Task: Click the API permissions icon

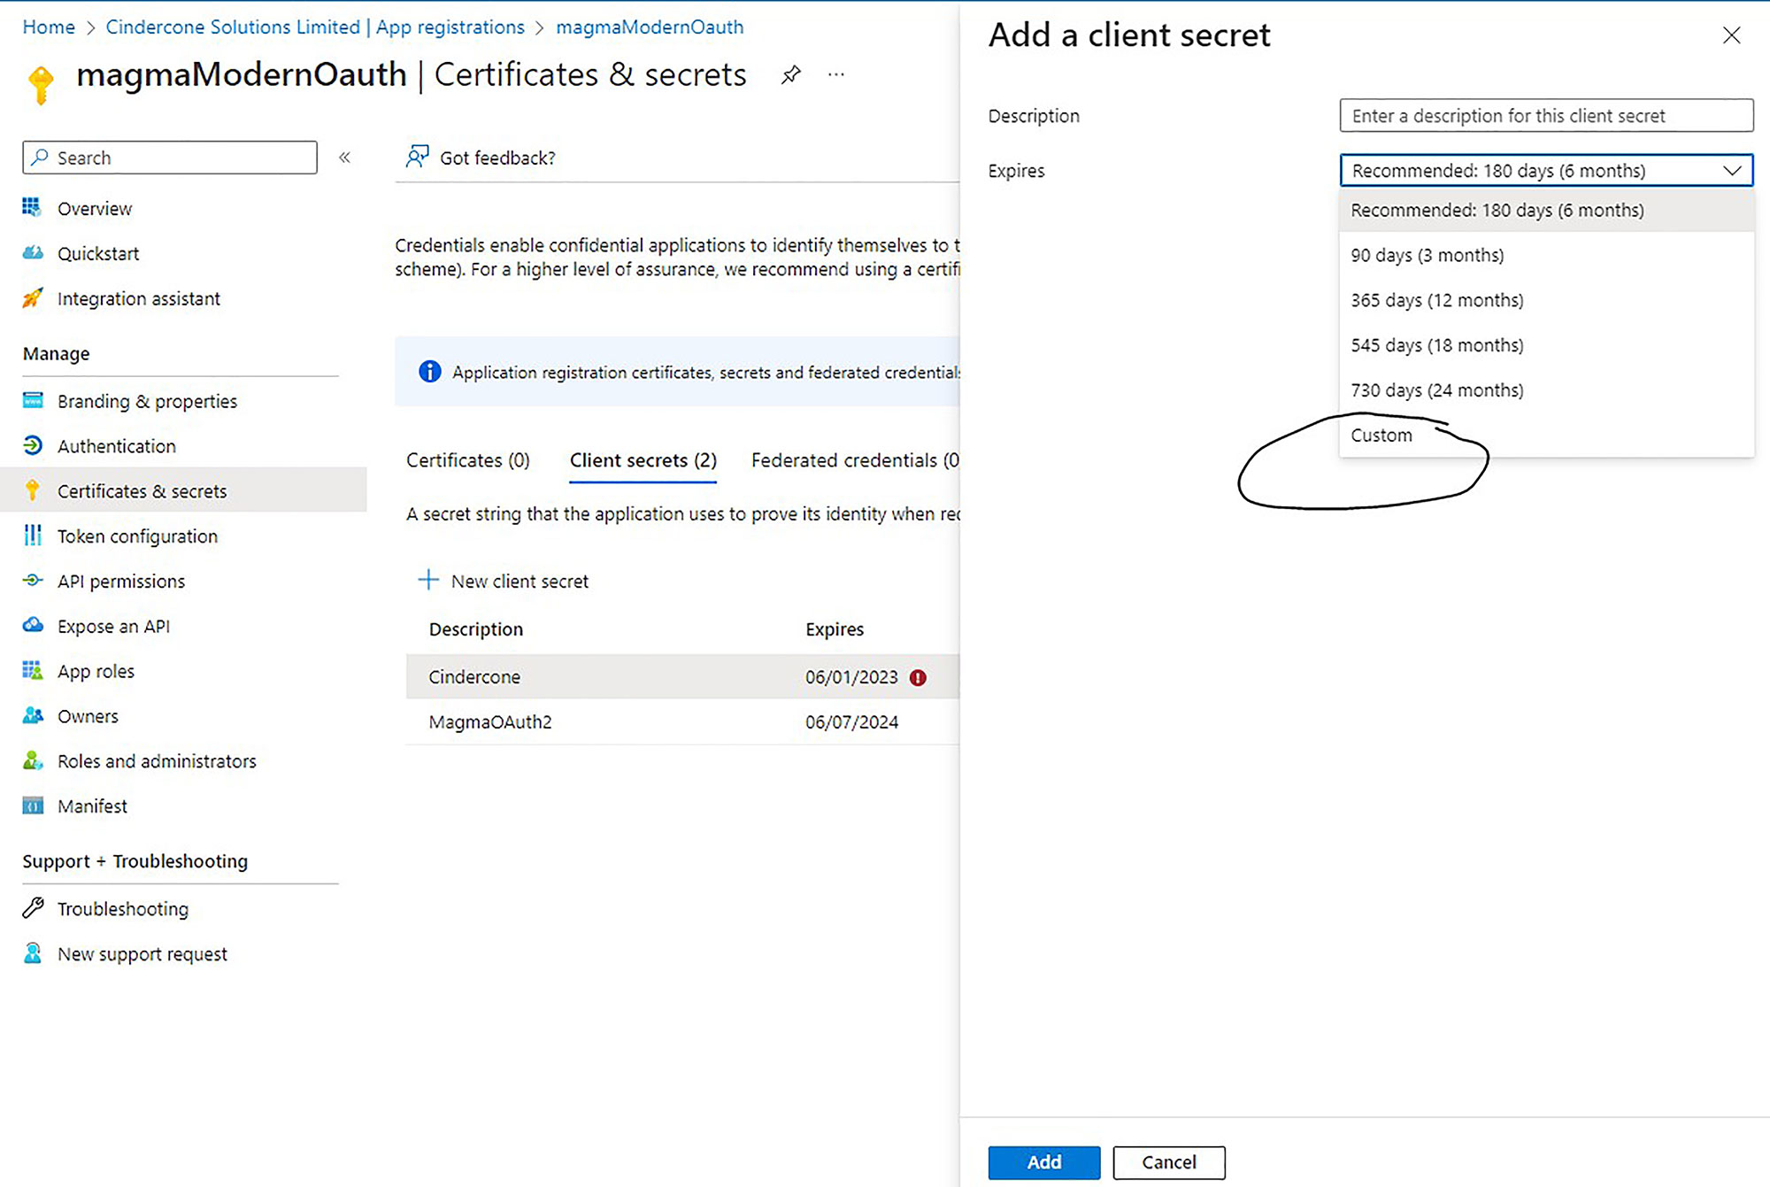Action: coord(33,581)
